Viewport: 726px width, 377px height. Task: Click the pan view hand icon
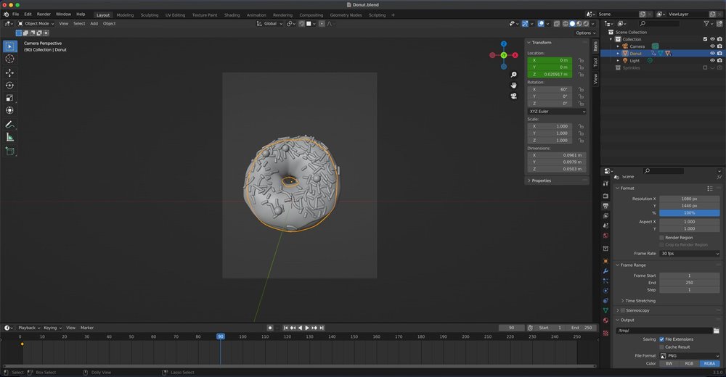pos(513,85)
